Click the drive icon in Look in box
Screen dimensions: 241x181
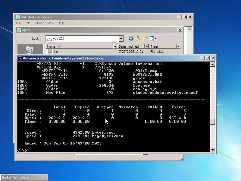pos(49,39)
